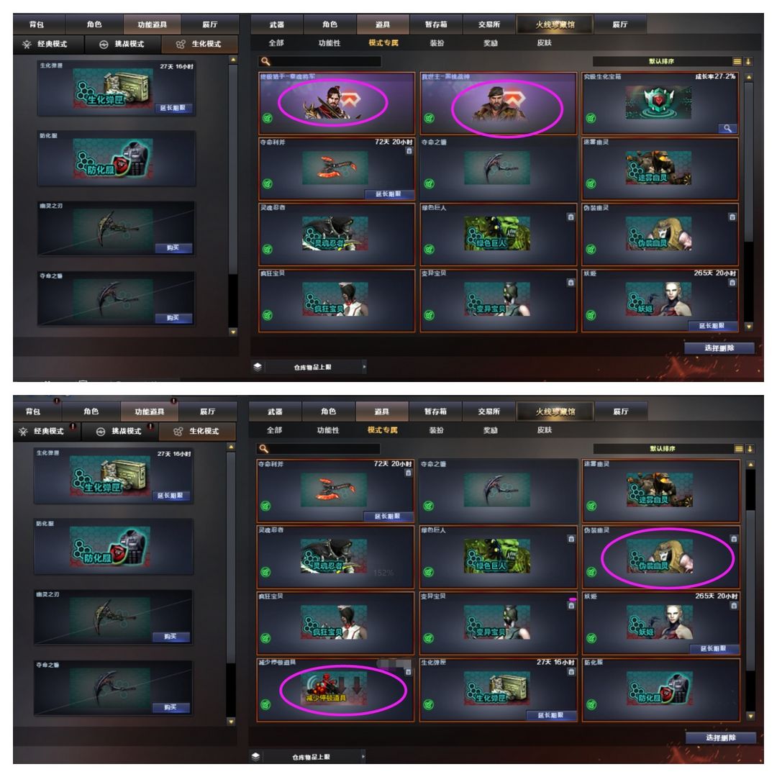
Task: Click trash icon on the 生化弹匣 card
Action: (571, 672)
